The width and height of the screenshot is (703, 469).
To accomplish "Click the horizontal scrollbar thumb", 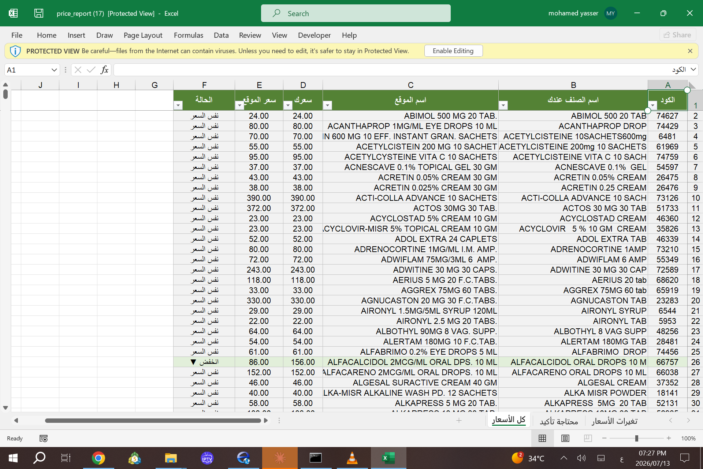I will pos(153,421).
